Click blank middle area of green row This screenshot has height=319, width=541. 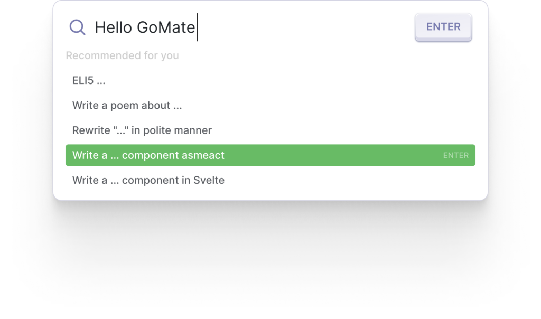(x=331, y=155)
